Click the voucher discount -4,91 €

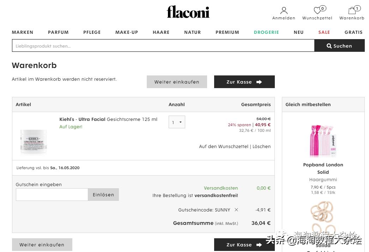tap(263, 210)
